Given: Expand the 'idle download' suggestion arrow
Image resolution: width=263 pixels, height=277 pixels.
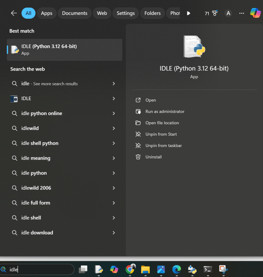Looking at the screenshot, I should click(x=114, y=233).
